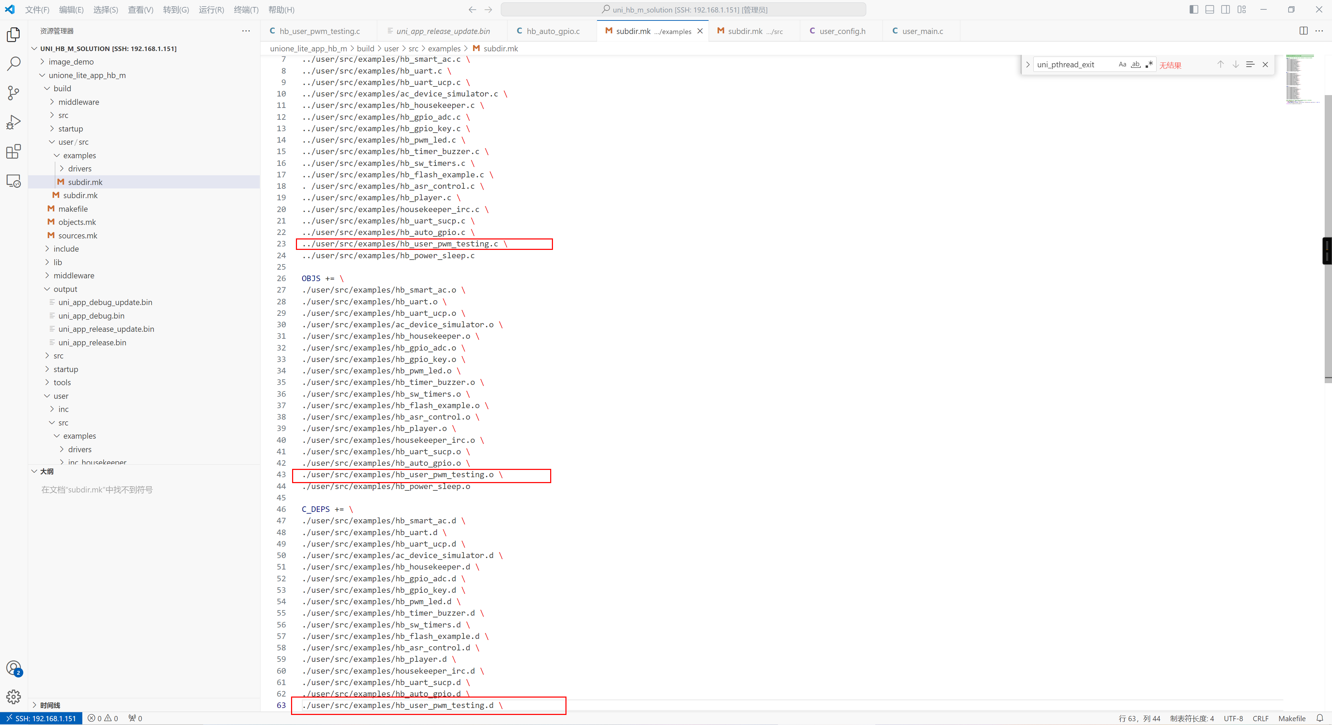Toggle primary side bar layout icon
The image size is (1332, 725).
point(1193,9)
